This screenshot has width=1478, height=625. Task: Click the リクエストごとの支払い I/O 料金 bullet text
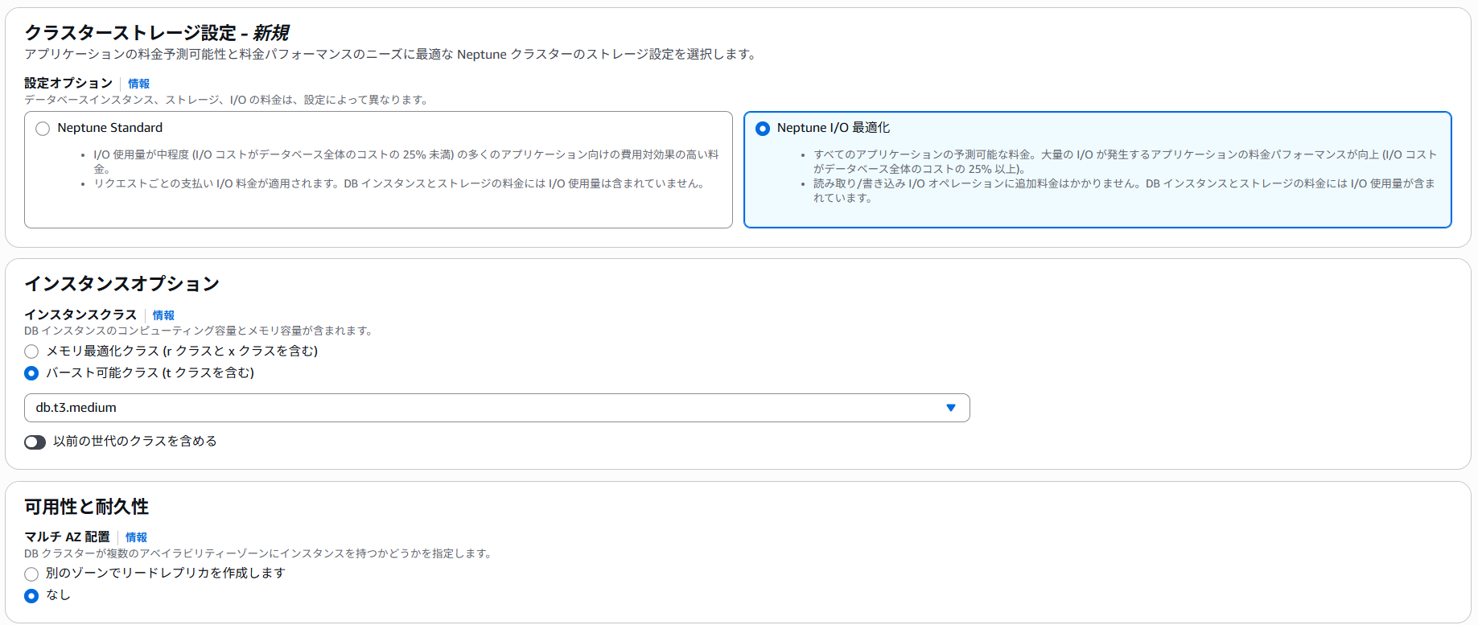401,183
